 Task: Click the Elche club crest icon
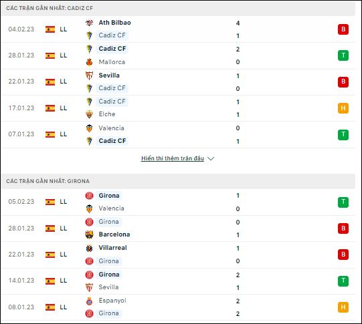pyautogui.click(x=90, y=114)
